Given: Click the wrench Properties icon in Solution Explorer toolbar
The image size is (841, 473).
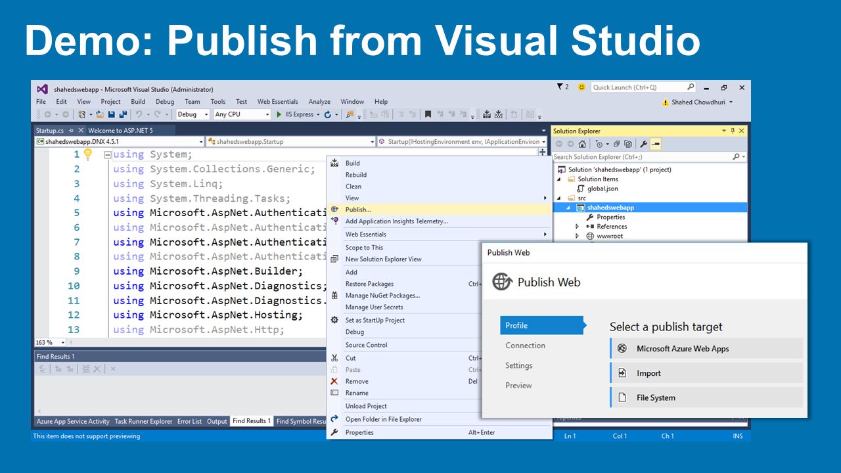Looking at the screenshot, I should click(644, 144).
